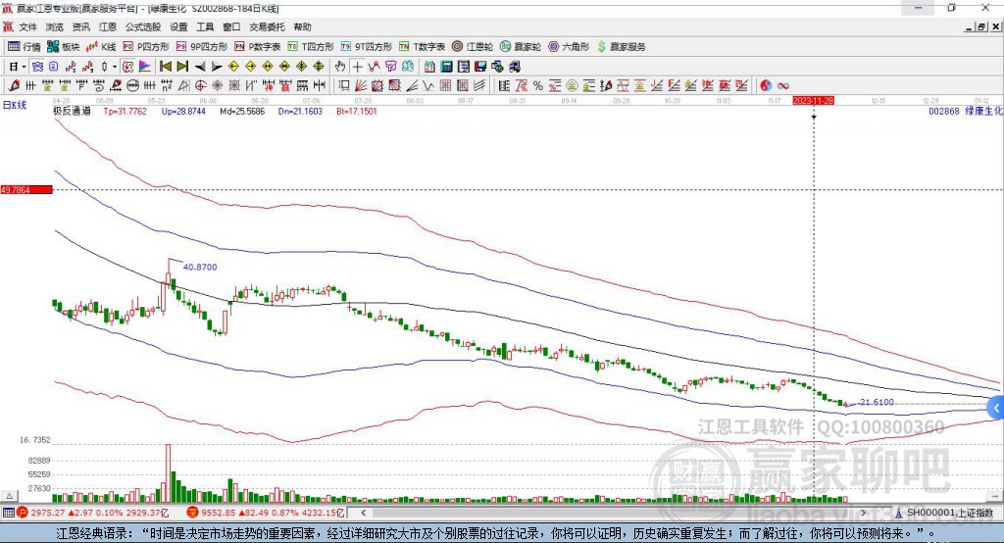This screenshot has width=1004, height=543.
Task: Open the 工具 menu
Action: click(x=205, y=26)
